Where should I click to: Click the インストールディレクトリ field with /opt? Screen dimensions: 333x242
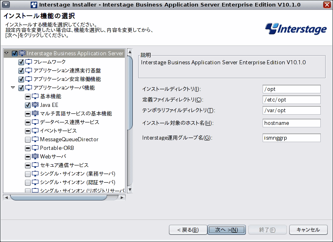point(292,89)
